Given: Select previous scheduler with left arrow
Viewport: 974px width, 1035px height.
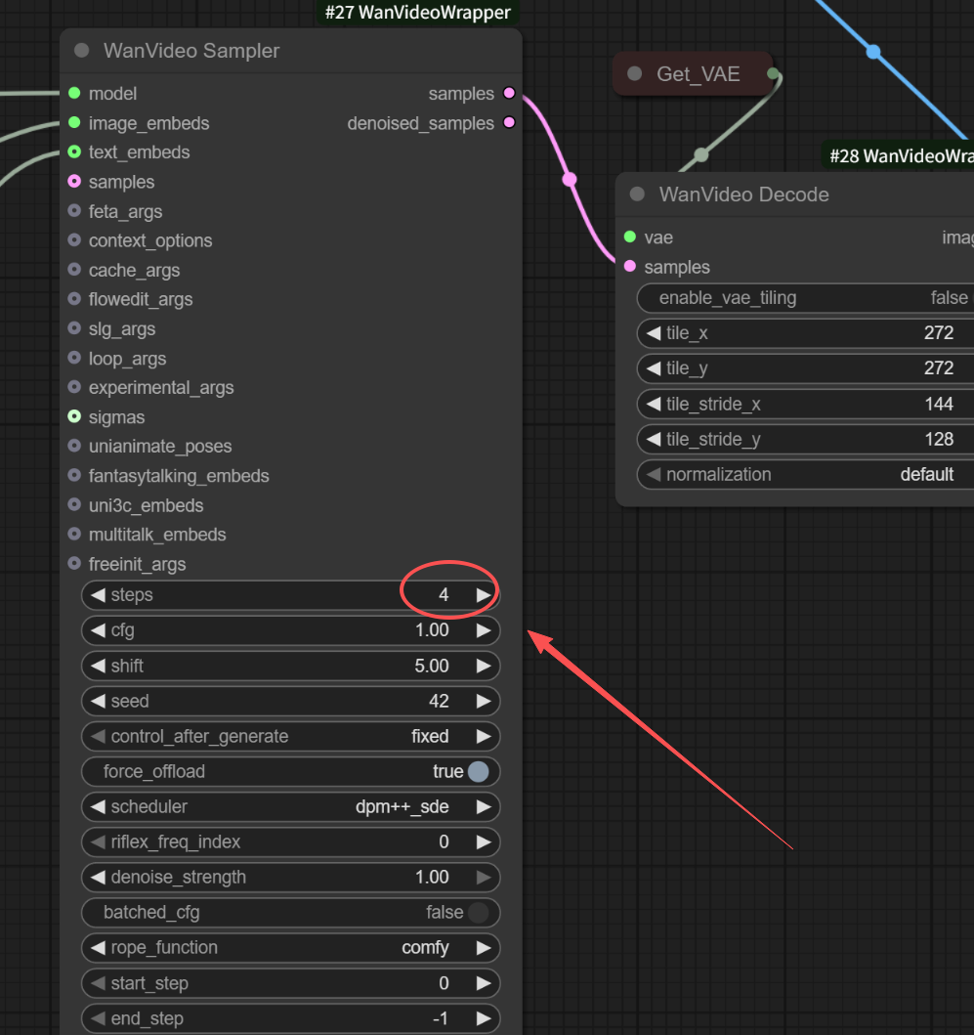Looking at the screenshot, I should 98,806.
